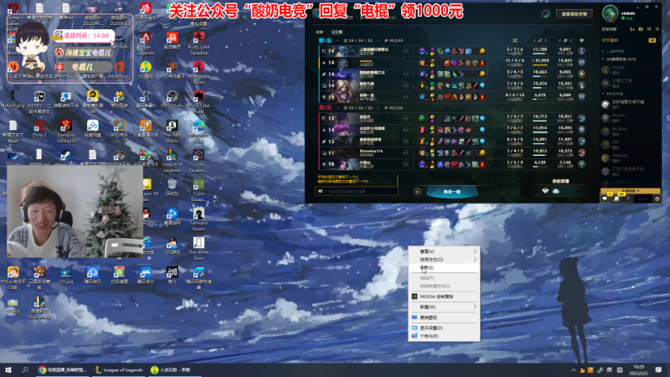The image size is (670, 377).
Task: Expand the first collapsed friends group
Action: (603, 51)
